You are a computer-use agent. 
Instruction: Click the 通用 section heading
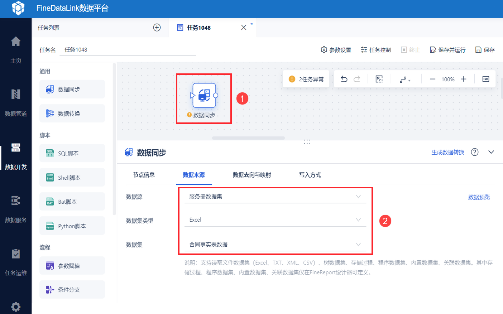(x=45, y=71)
